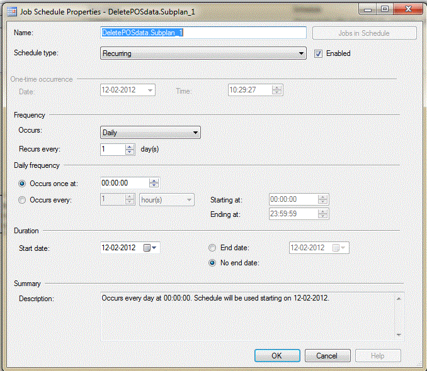
Task: Open the Start date calendar picker
Action: click(x=151, y=248)
